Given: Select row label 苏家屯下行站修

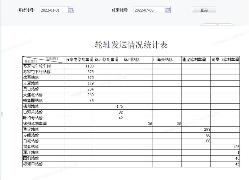Looking at the screenshot, I should (x=43, y=72).
